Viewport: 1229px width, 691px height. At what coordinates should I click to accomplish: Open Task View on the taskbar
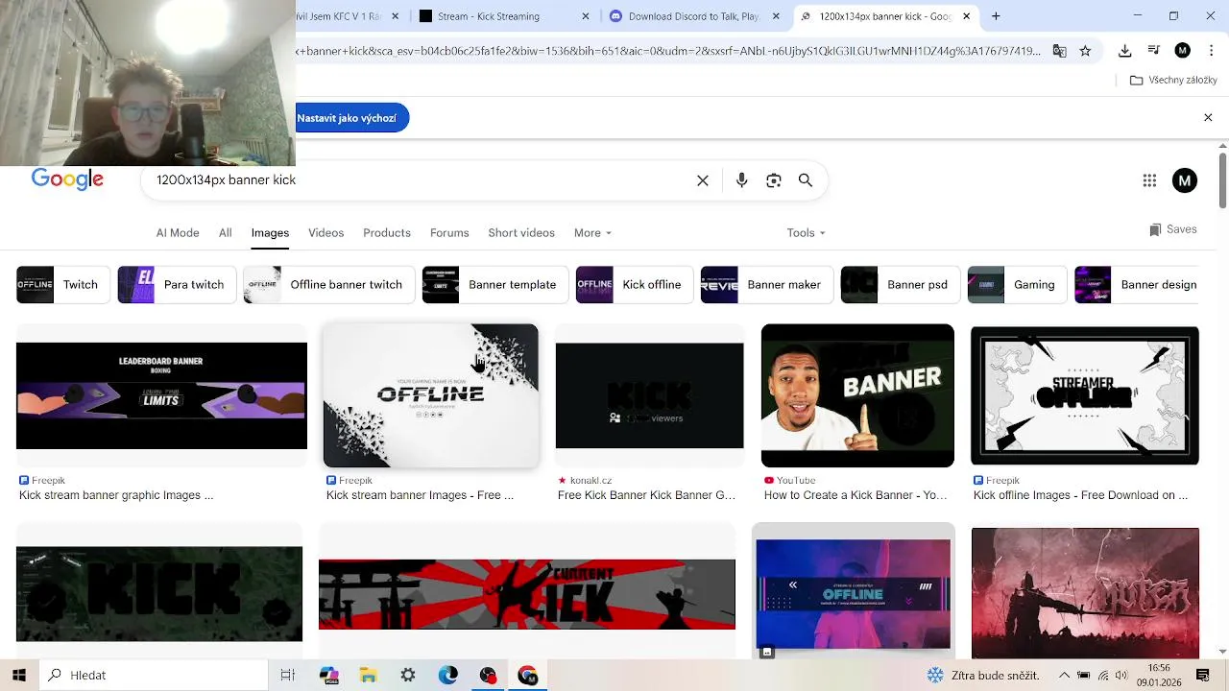point(287,675)
